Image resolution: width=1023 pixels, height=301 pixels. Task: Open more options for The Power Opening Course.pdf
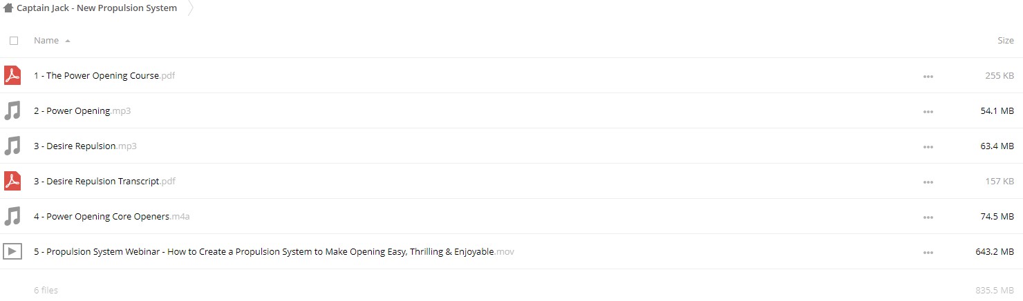coord(928,76)
